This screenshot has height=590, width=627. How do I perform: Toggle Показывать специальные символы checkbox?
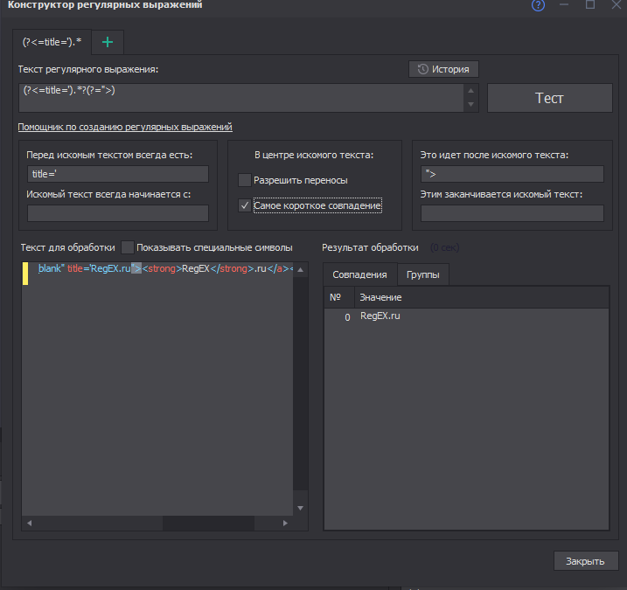129,247
